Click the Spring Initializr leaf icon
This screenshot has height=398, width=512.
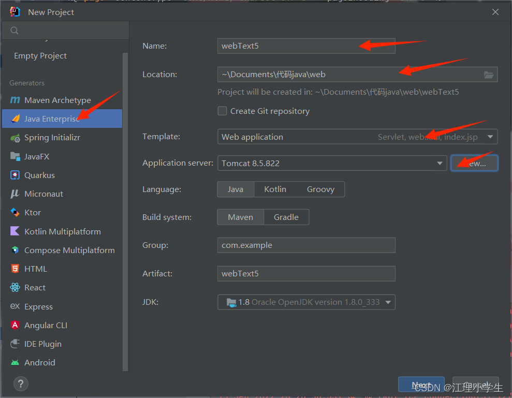click(15, 138)
